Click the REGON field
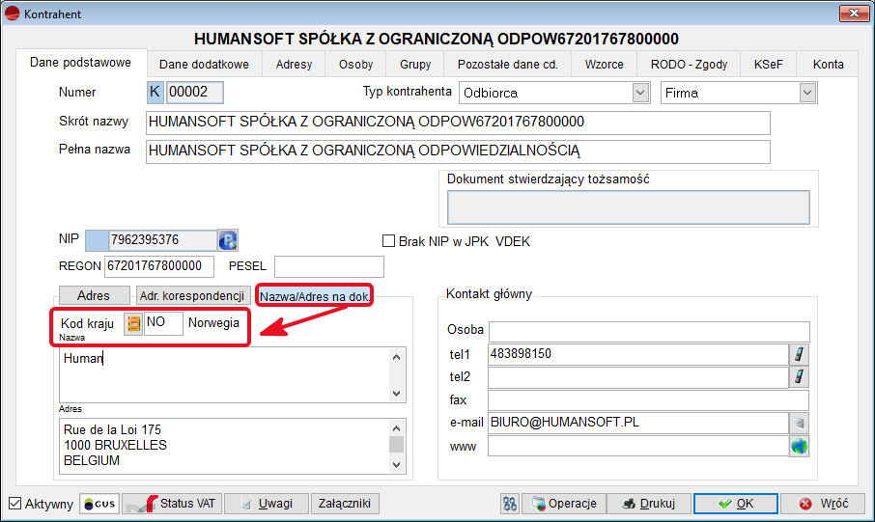This screenshot has height=522, width=875. [159, 266]
